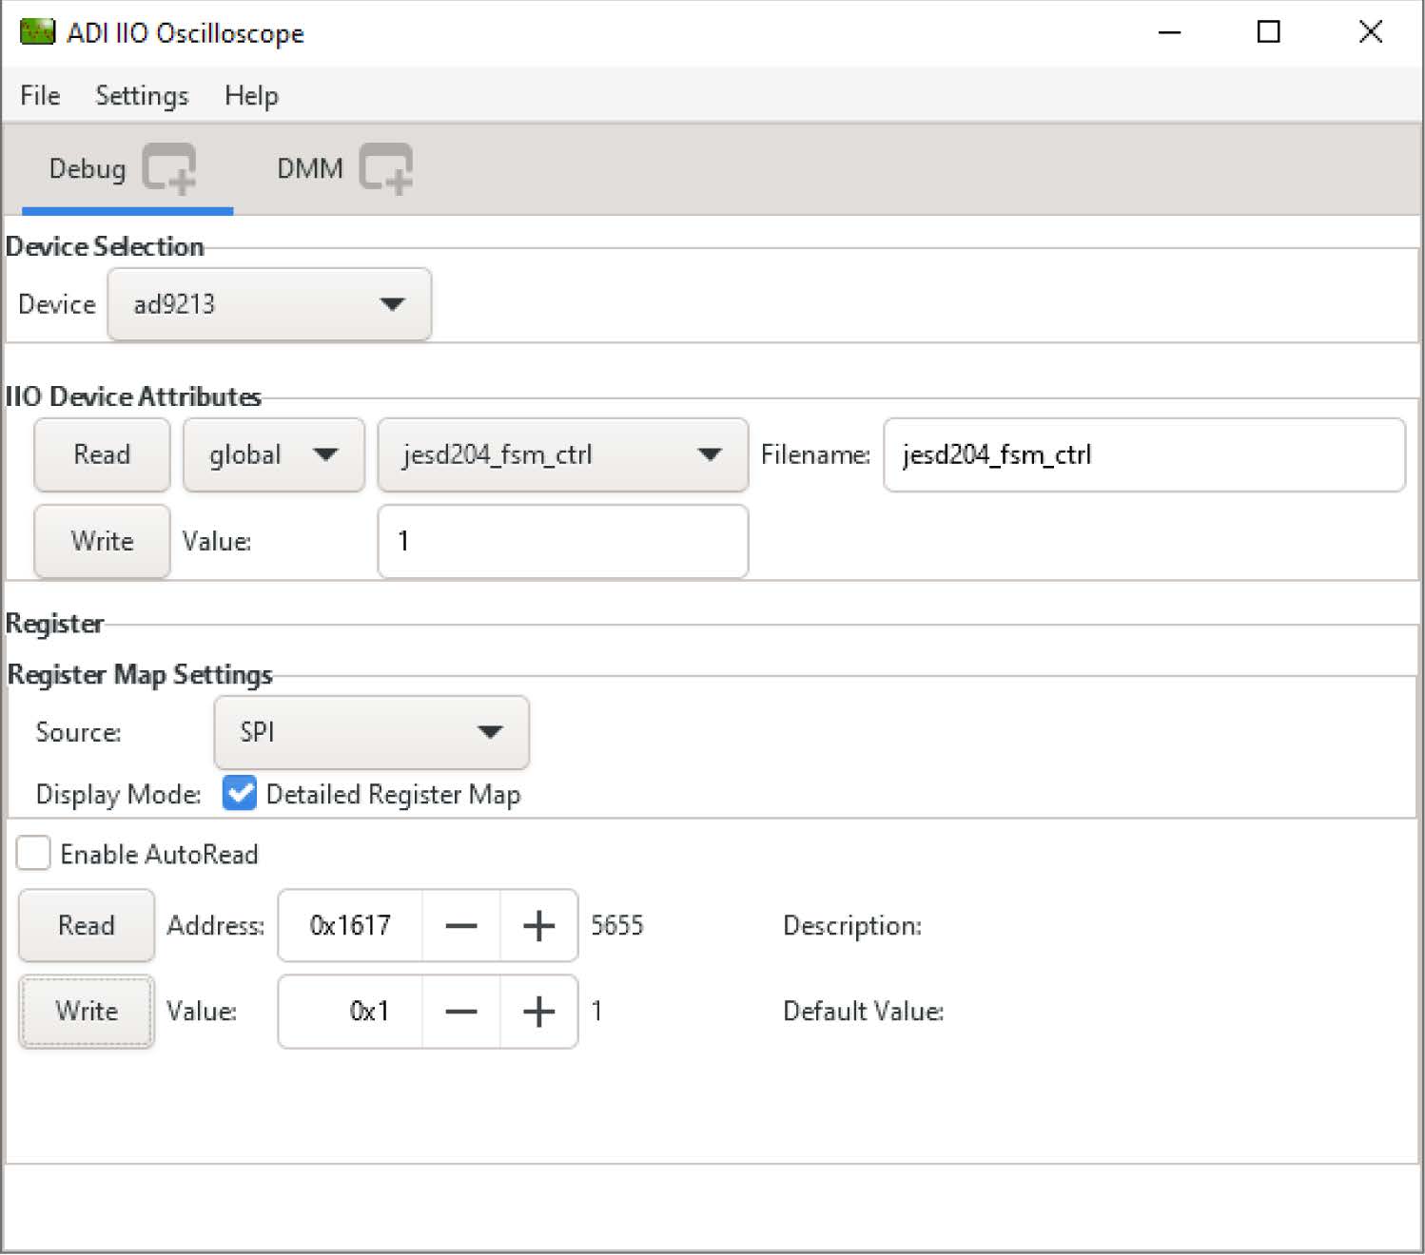Click the ADI IIO Oscilloscope app icon
This screenshot has width=1425, height=1255.
[x=37, y=32]
